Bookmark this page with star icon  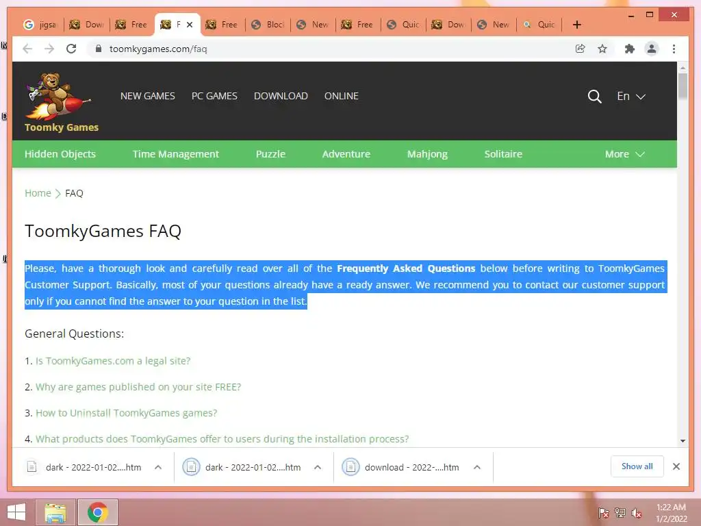(x=602, y=49)
